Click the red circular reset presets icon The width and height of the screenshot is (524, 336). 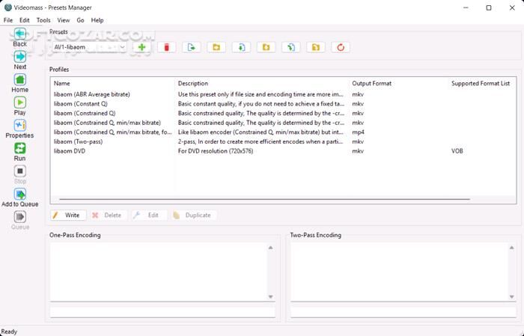pyautogui.click(x=341, y=47)
